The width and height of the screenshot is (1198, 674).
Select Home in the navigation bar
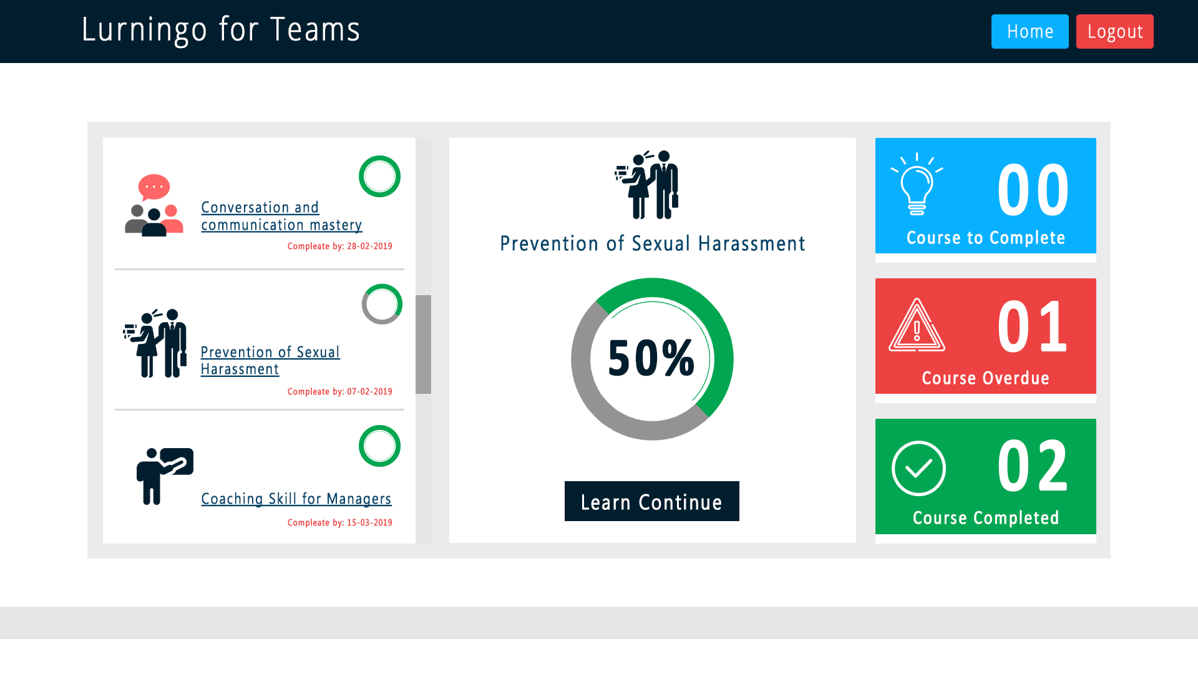click(x=1030, y=31)
